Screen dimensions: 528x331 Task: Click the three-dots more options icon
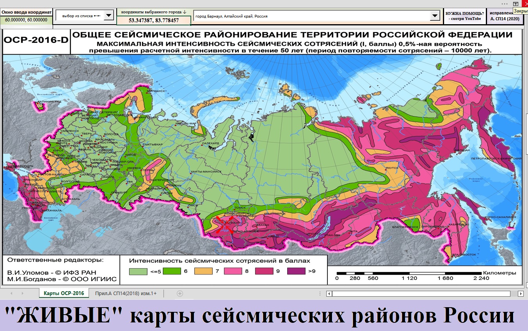click(x=505, y=4)
